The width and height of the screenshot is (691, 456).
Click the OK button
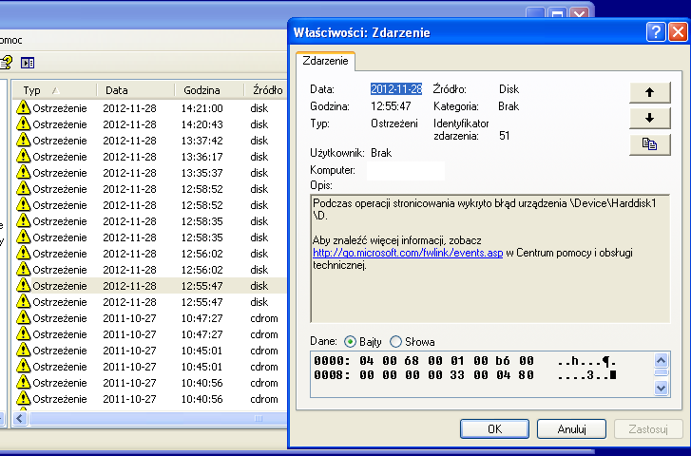click(x=494, y=428)
